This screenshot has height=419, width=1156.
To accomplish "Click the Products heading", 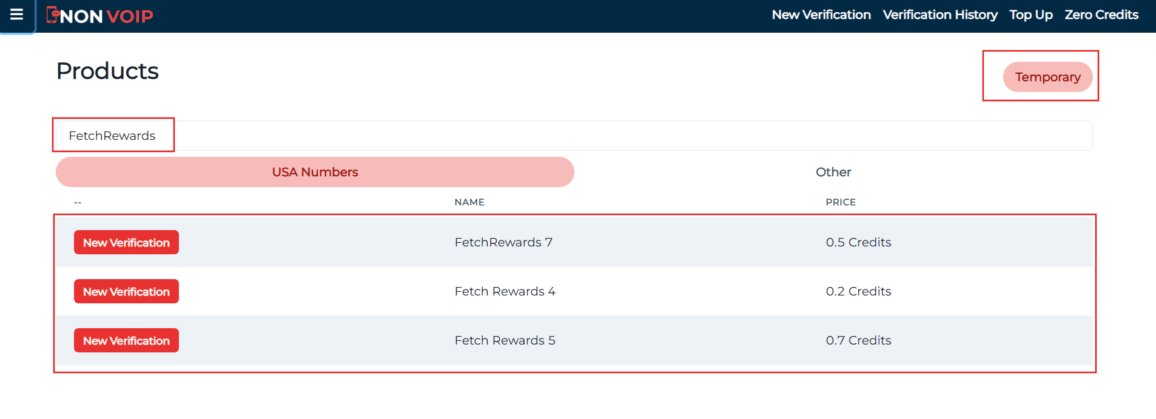I will tap(107, 71).
